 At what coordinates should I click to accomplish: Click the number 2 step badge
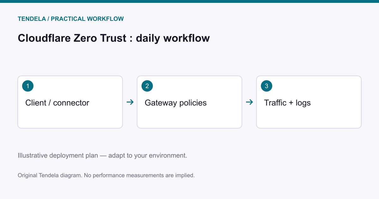pyautogui.click(x=147, y=86)
